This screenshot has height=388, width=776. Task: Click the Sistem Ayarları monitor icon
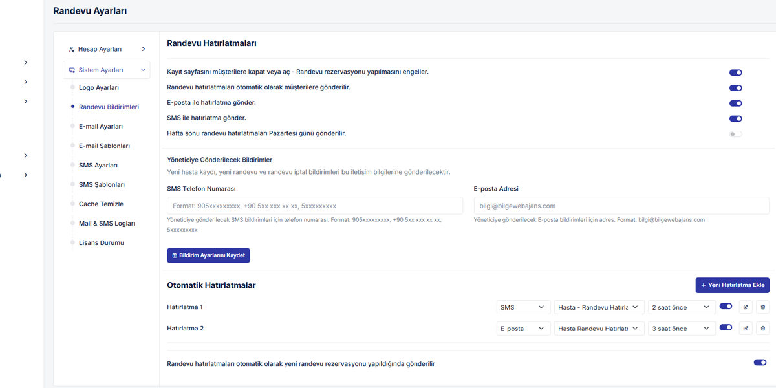point(72,70)
